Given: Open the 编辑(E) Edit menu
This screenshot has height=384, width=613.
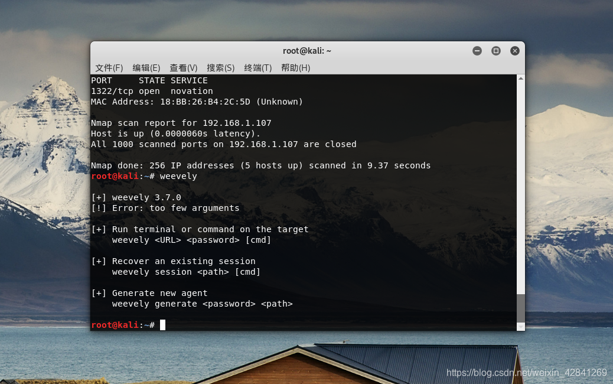Looking at the screenshot, I should coord(146,68).
